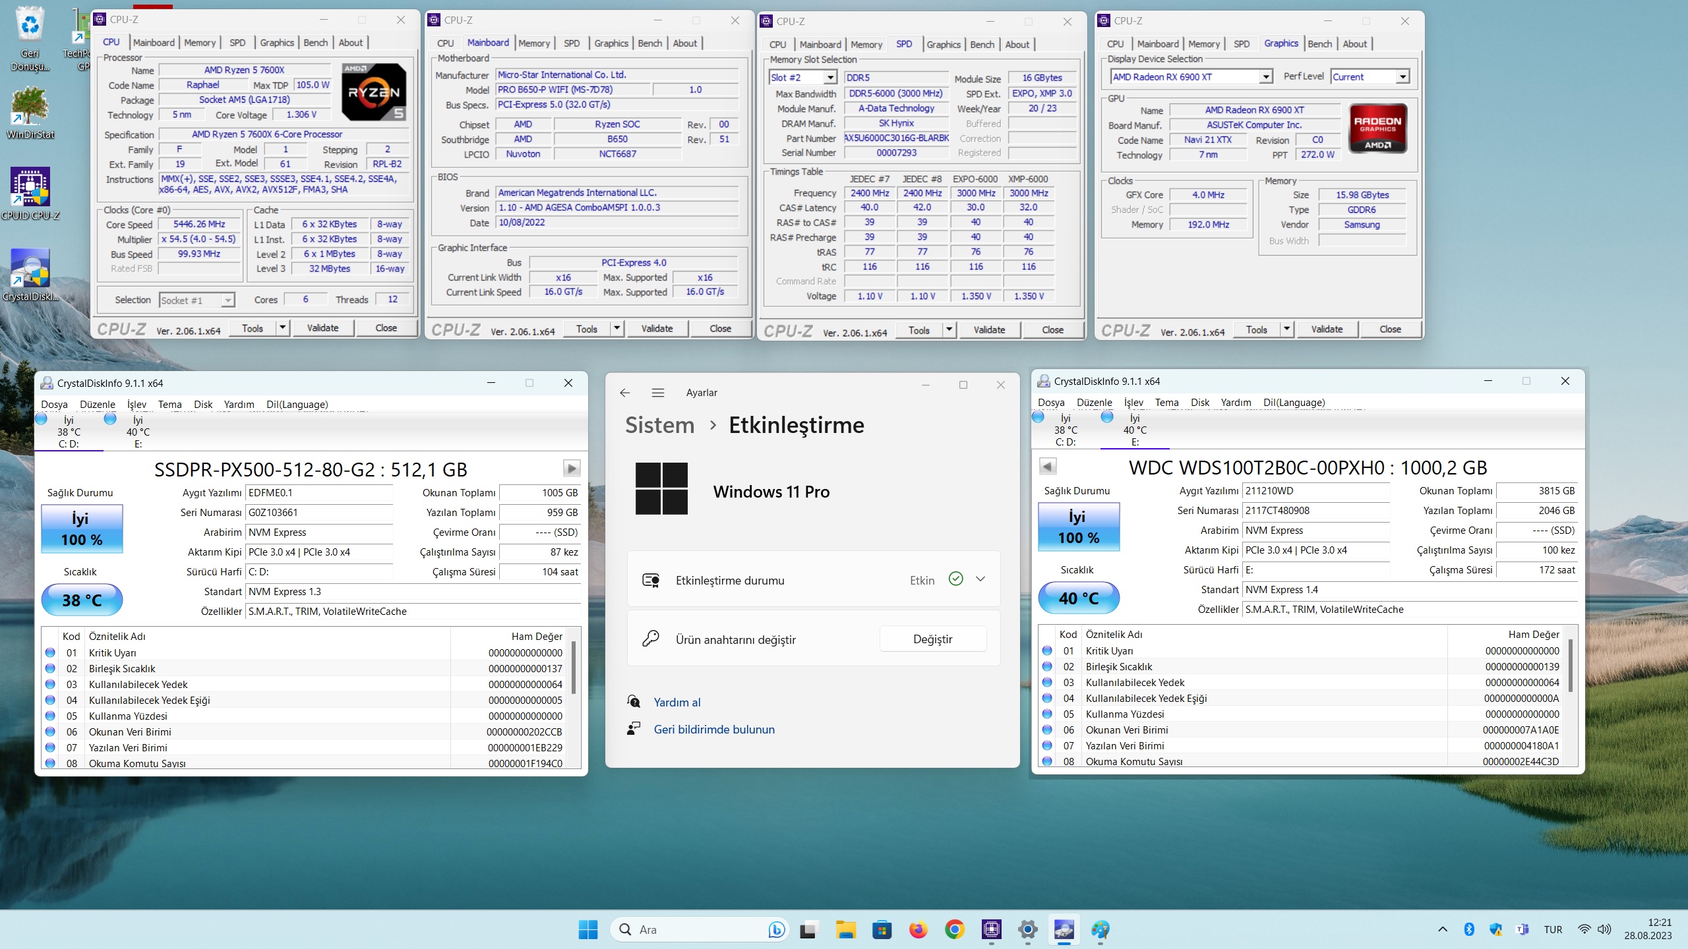The width and height of the screenshot is (1688, 949).
Task: Open the CPUID CPU-Z desktop shortcut
Action: coord(30,193)
